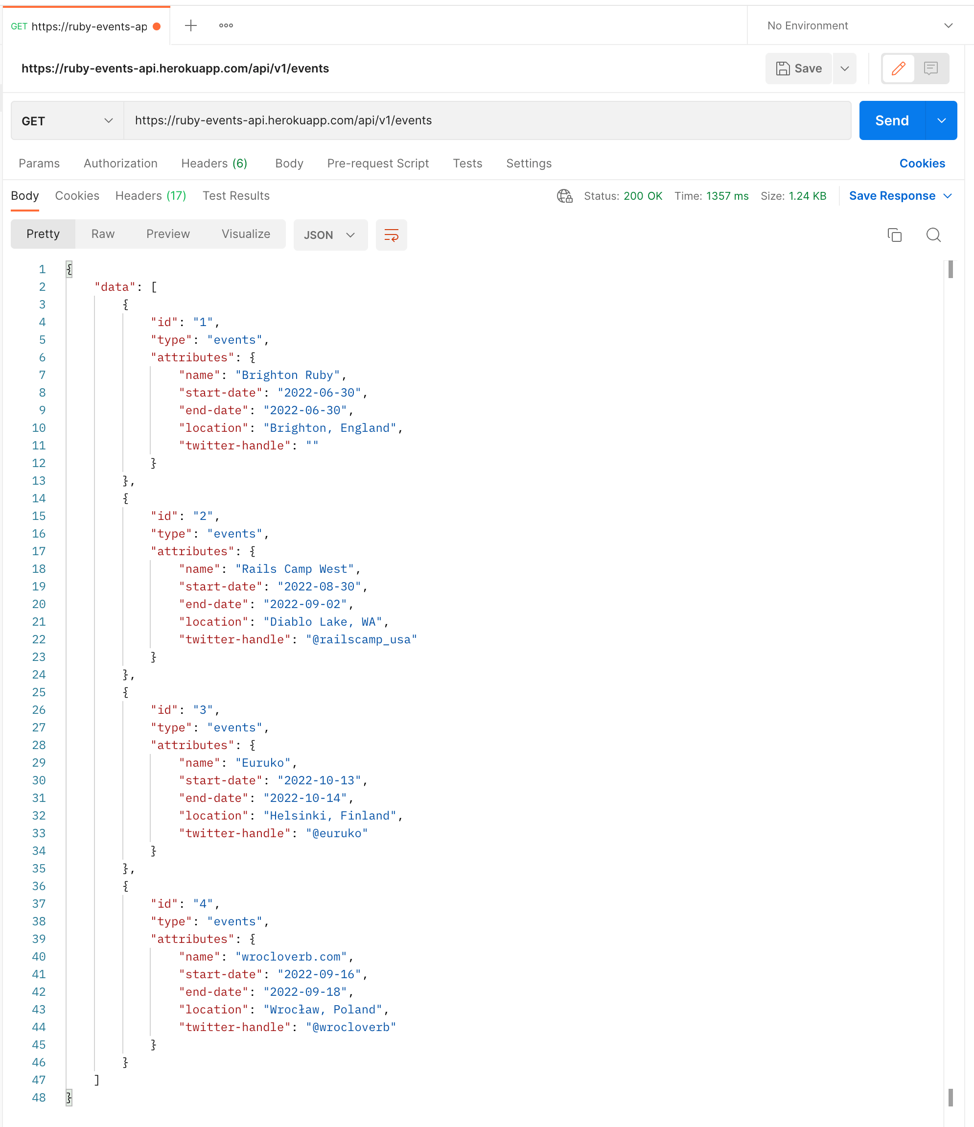Click the "Rails Camp West" name value

point(294,569)
